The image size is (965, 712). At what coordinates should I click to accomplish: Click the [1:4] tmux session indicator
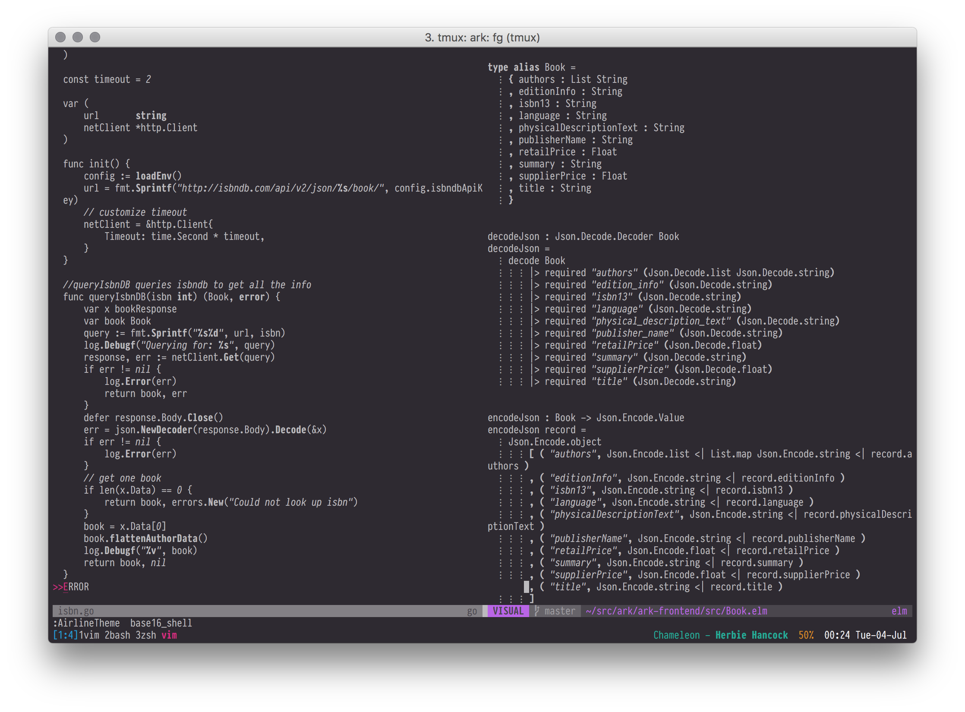pos(65,635)
